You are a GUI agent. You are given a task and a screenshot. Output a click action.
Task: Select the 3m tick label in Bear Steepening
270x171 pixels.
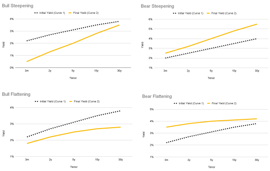[x=165, y=71]
